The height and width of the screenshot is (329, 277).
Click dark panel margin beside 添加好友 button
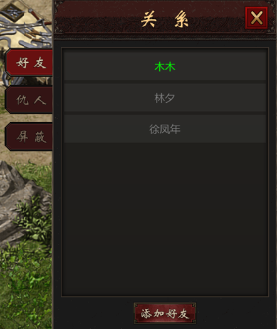[x=231, y=313]
